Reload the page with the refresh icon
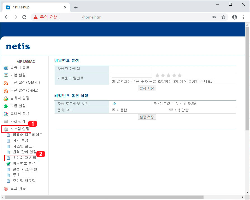The height and width of the screenshot is (200, 250). point(24,17)
